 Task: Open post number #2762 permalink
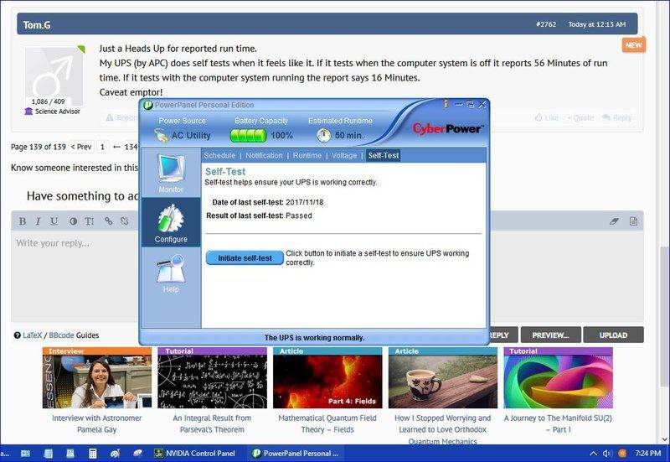[x=547, y=24]
